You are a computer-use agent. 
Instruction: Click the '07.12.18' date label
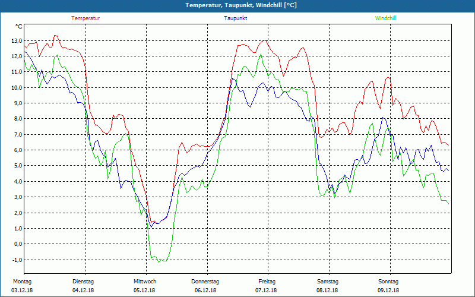point(266,290)
